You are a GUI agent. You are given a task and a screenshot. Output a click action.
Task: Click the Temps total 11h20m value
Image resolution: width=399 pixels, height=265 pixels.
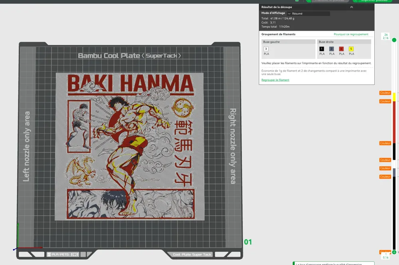click(x=284, y=27)
